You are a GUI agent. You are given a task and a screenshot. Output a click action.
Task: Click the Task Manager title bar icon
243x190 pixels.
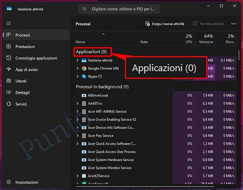pos(9,9)
